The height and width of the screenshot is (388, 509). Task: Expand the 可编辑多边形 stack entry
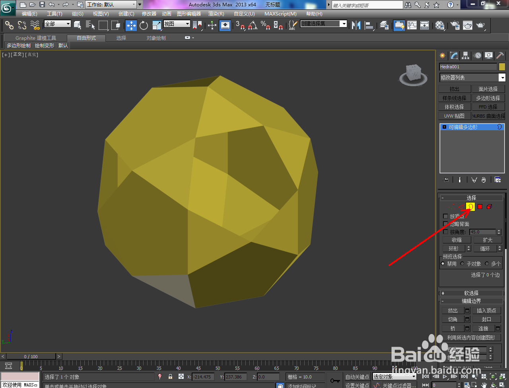(x=444, y=127)
